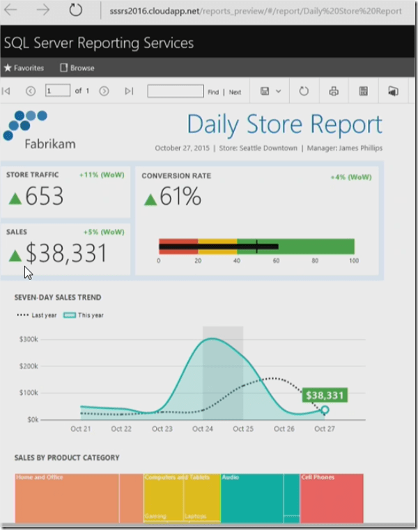Click the $38,331 data point label

324,396
